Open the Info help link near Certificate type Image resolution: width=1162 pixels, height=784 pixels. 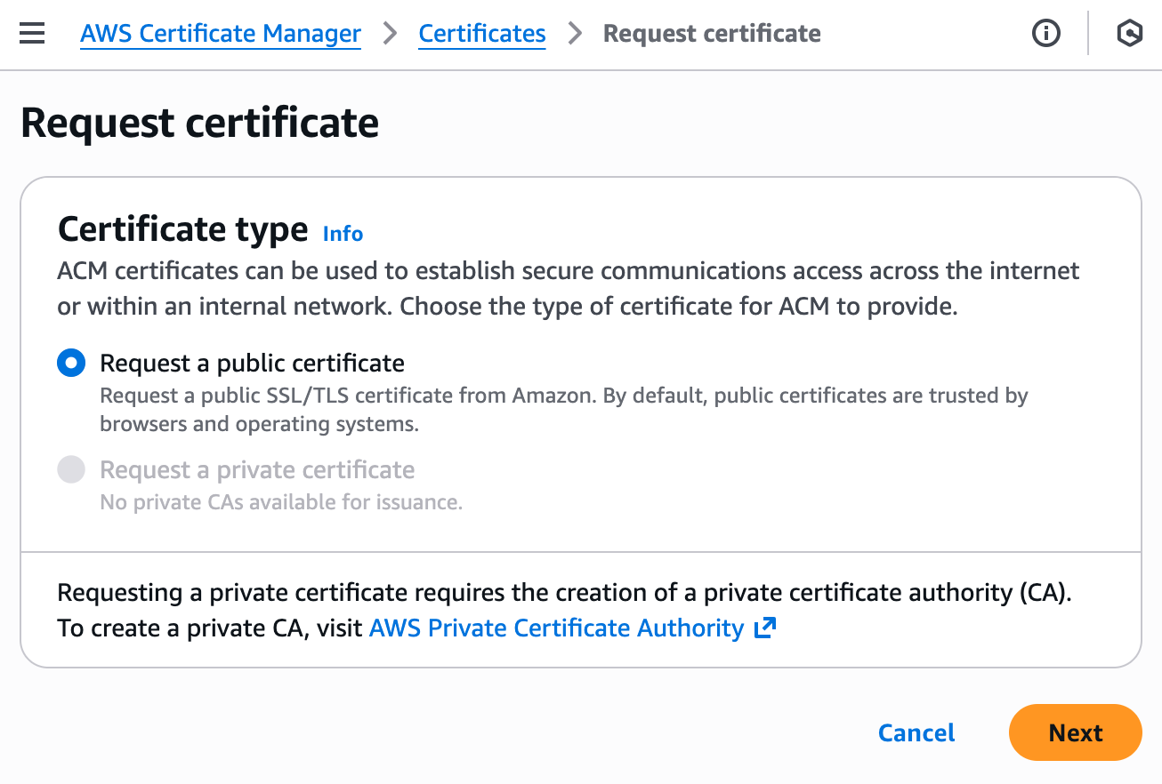[342, 234]
